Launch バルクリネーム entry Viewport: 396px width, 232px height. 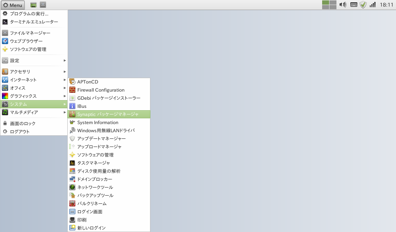click(109, 203)
